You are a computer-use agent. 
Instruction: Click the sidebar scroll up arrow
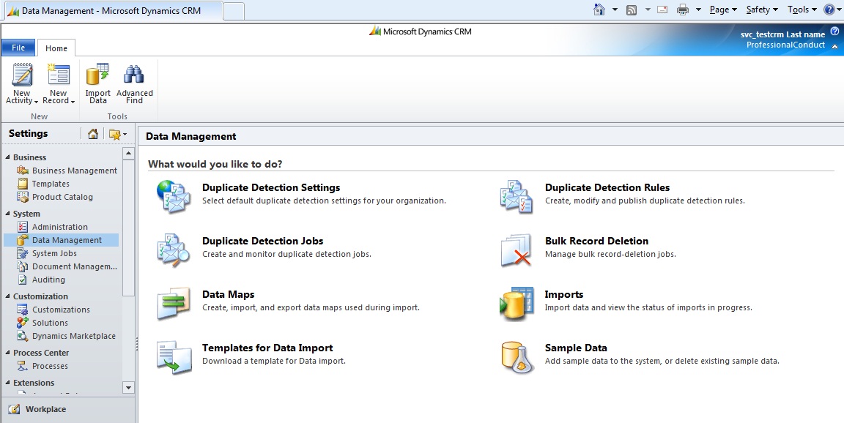[128, 153]
